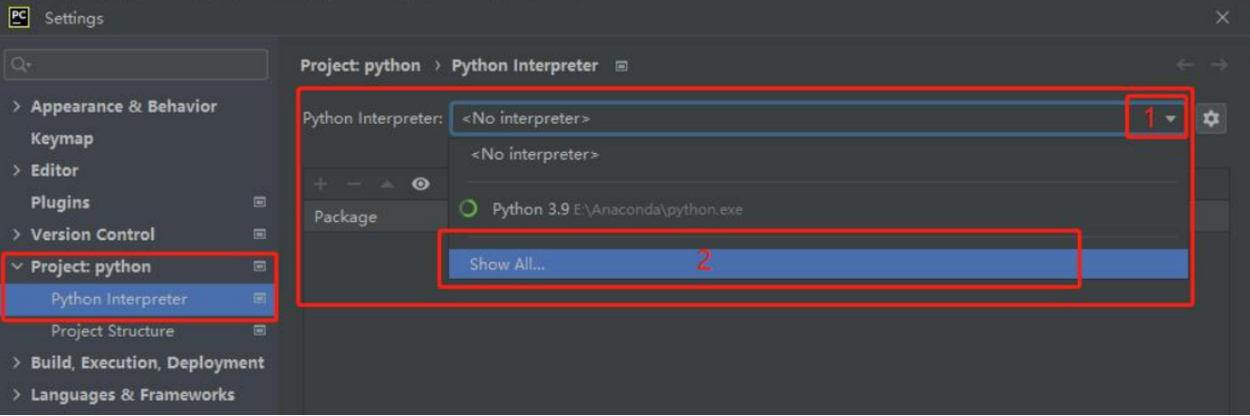Expand the Version Control section

coord(16,235)
